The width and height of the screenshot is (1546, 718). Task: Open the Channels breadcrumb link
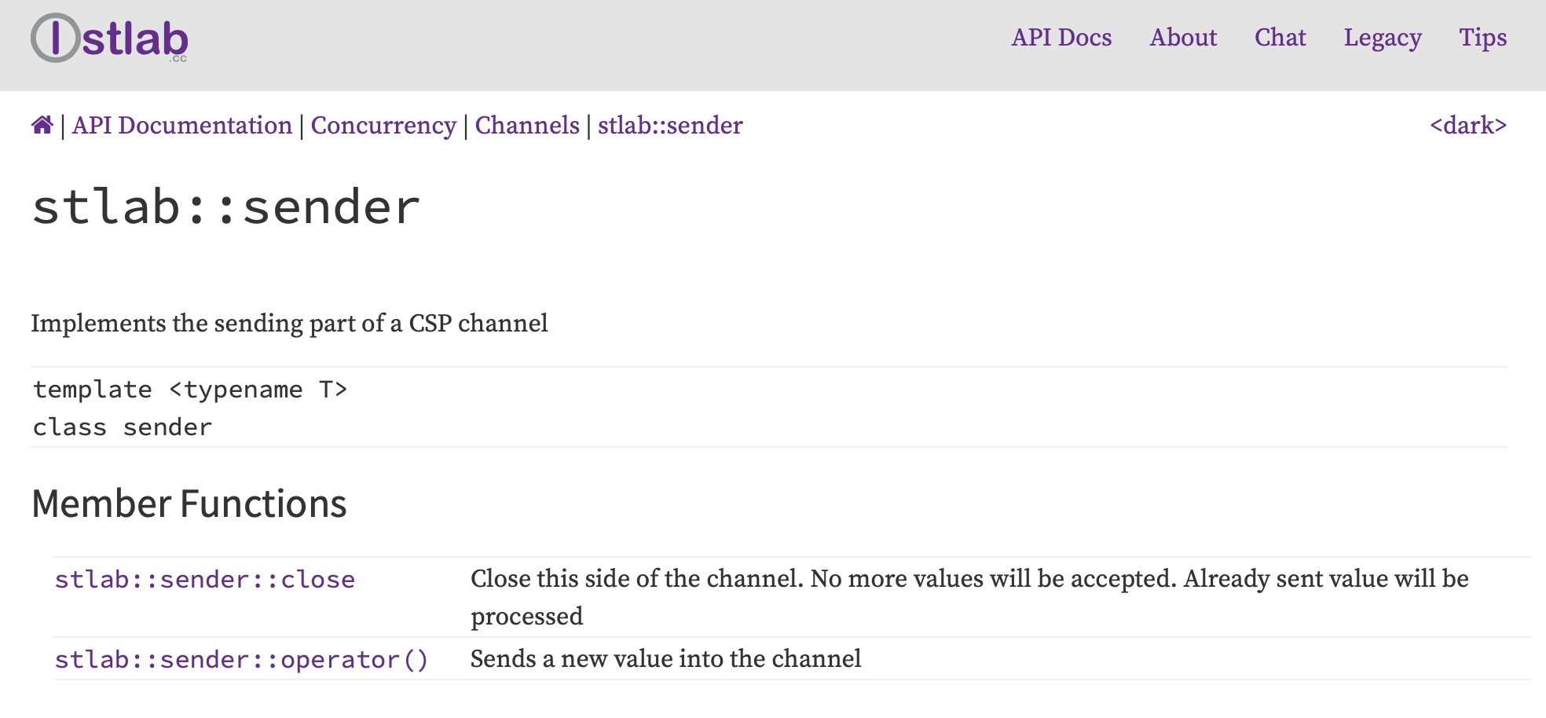tap(527, 126)
